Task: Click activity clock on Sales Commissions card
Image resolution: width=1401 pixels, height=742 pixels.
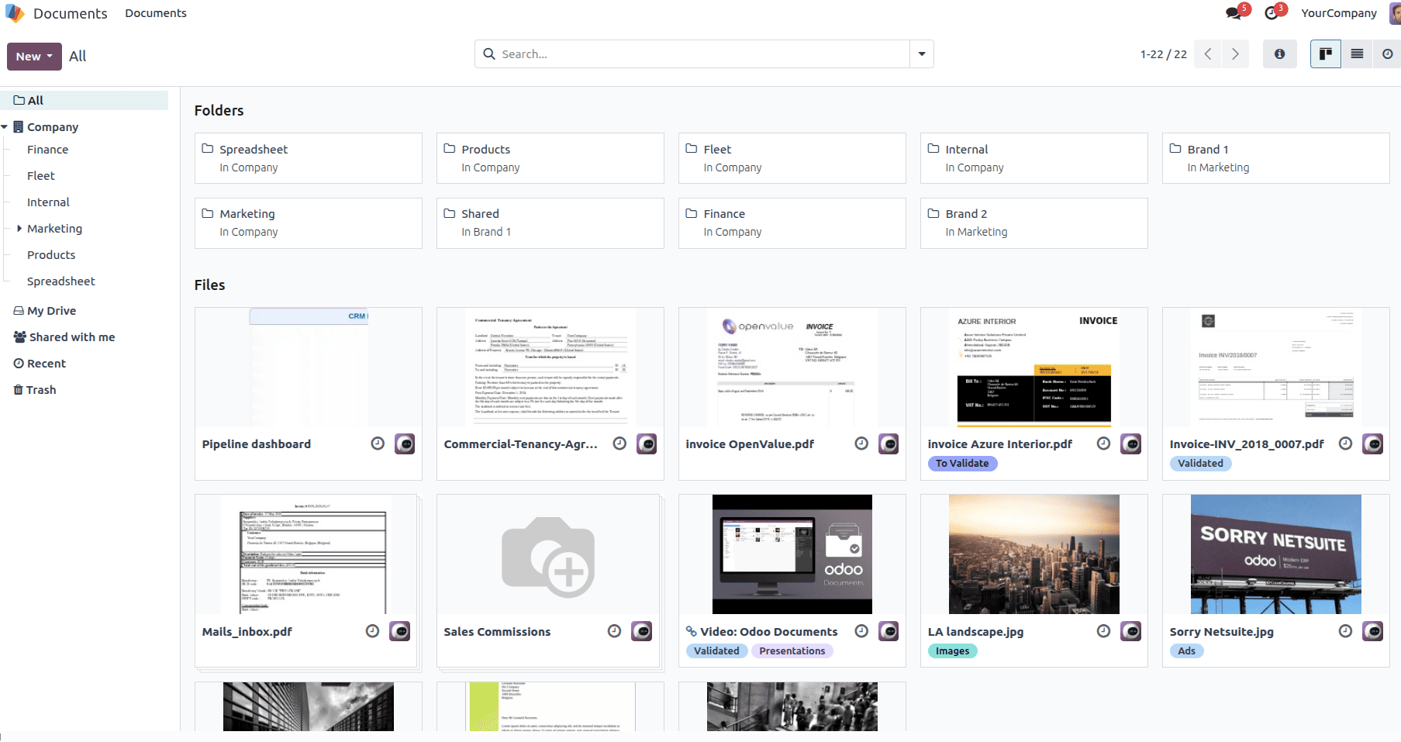Action: [614, 631]
